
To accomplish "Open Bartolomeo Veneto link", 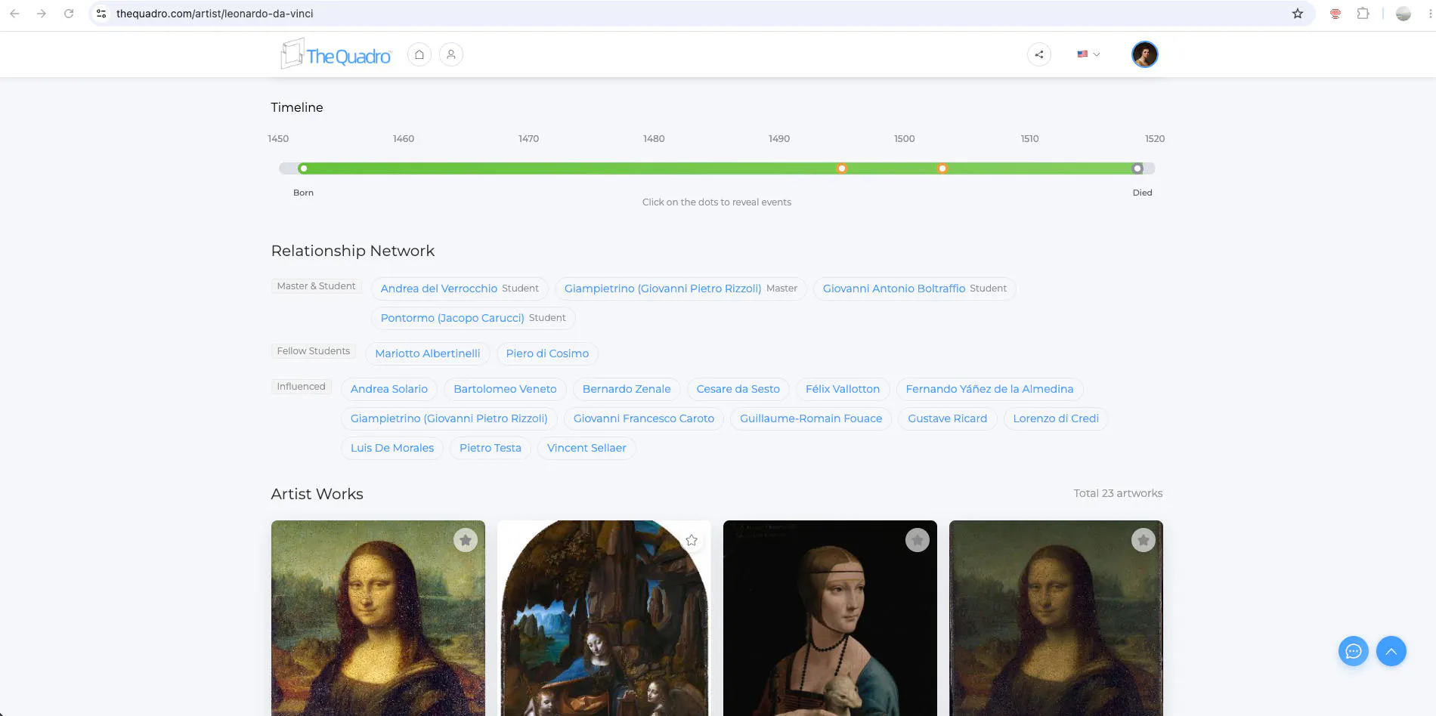I will tap(505, 389).
